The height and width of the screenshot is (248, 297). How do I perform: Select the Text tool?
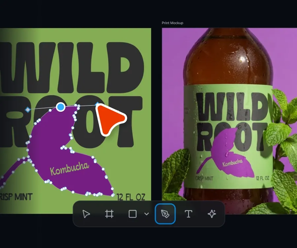point(188,214)
